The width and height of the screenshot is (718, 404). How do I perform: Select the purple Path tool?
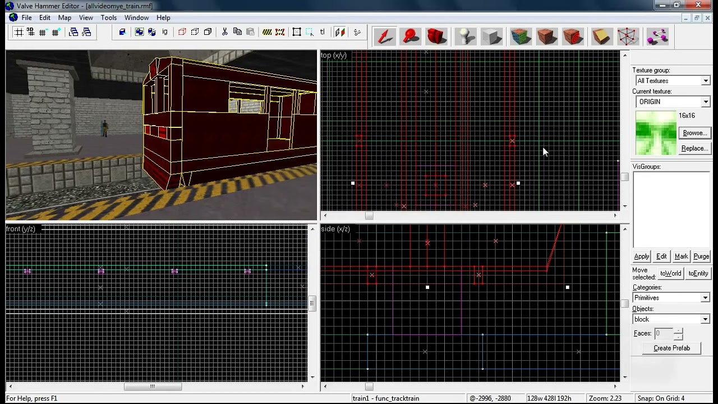click(x=656, y=36)
